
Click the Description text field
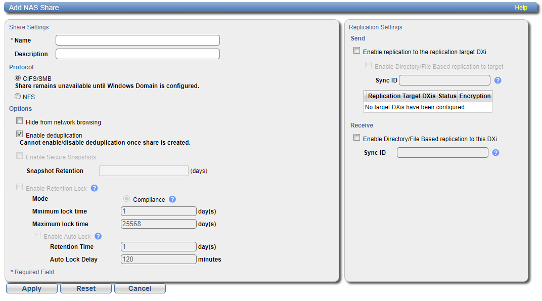138,54
